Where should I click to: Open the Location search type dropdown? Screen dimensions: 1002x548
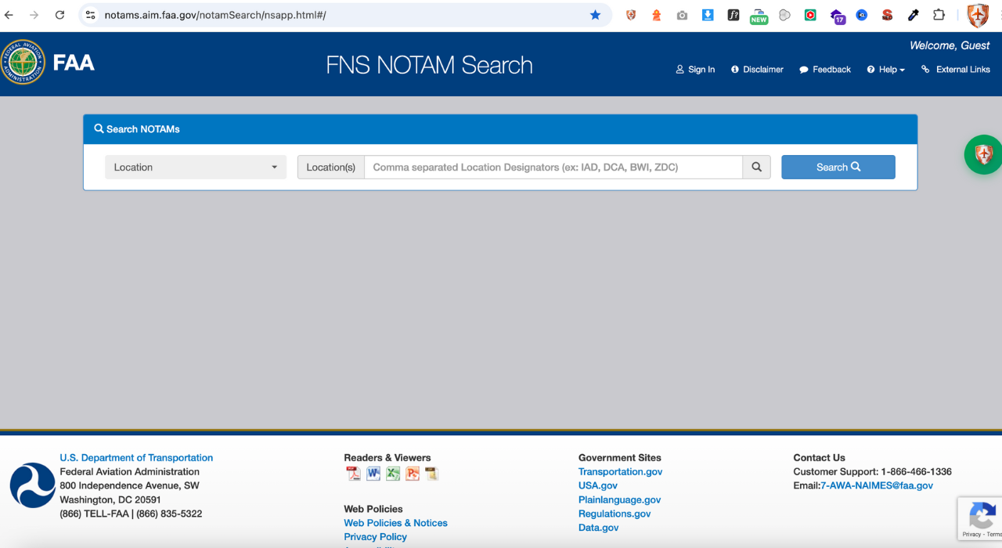195,167
